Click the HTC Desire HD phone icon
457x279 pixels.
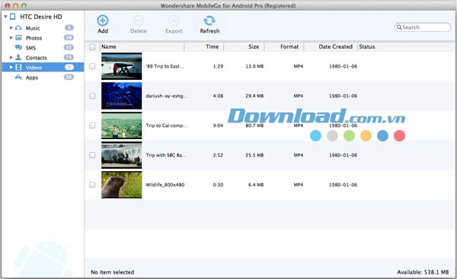pos(12,17)
